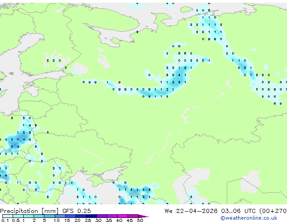Click the 2–5 mm legend swatch

point(39,216)
